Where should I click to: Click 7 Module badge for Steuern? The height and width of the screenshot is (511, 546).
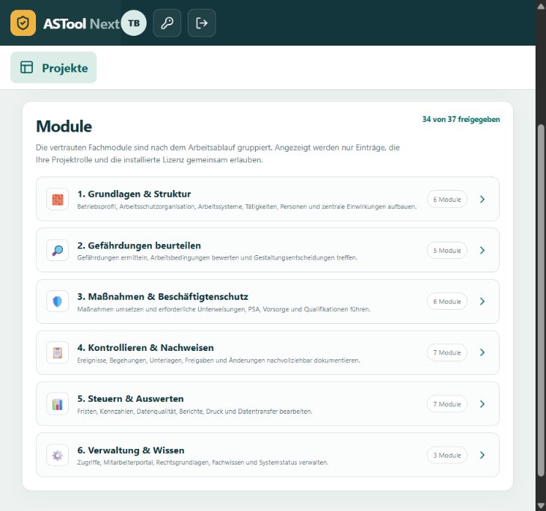point(447,404)
